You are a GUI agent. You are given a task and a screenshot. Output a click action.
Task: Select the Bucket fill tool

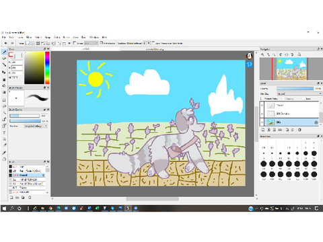coord(4,86)
